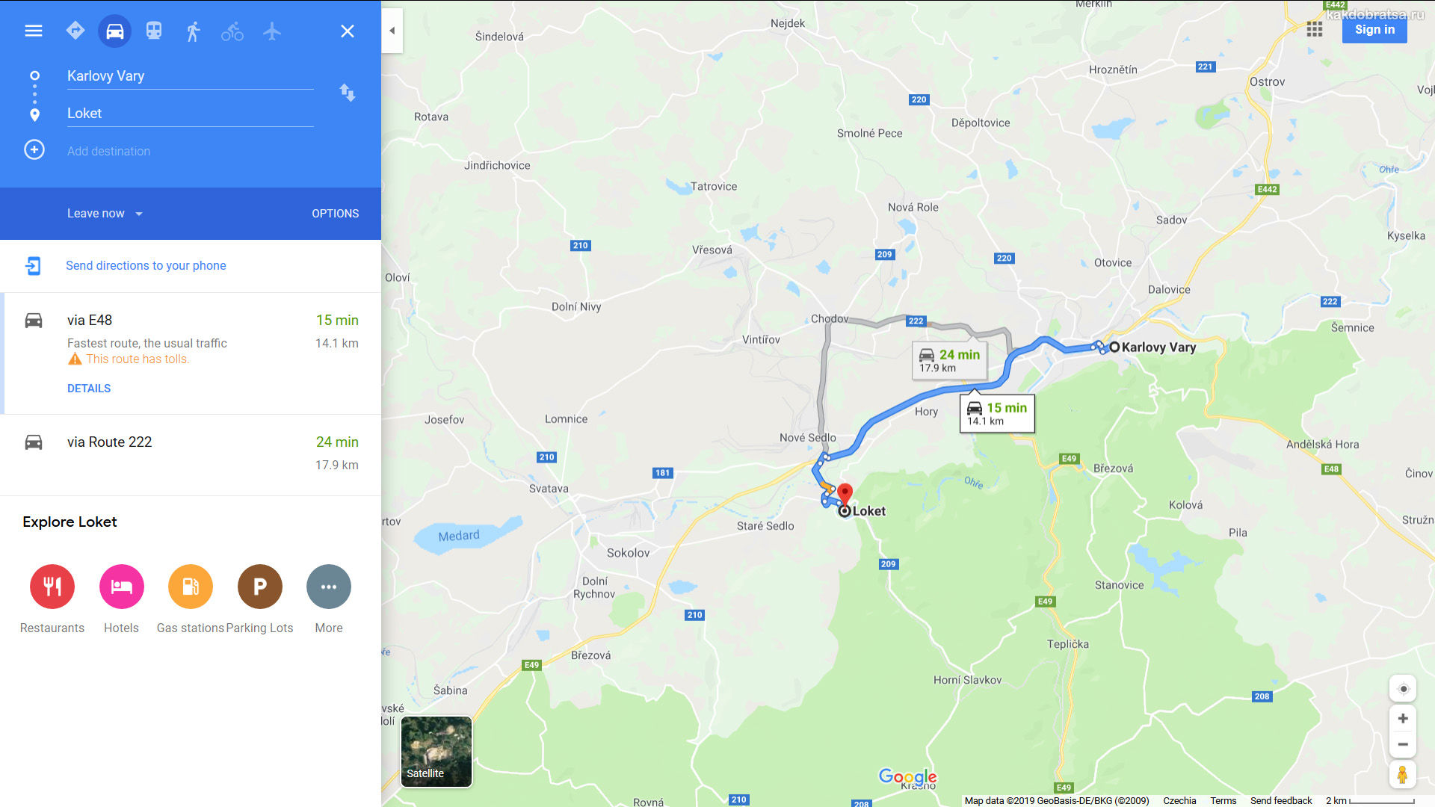Switch to cycling directions mode
The width and height of the screenshot is (1435, 807).
click(232, 31)
